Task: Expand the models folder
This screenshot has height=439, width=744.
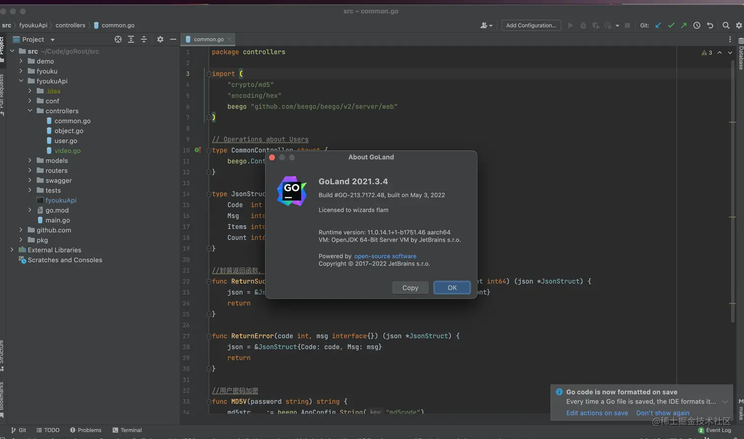Action: point(30,160)
